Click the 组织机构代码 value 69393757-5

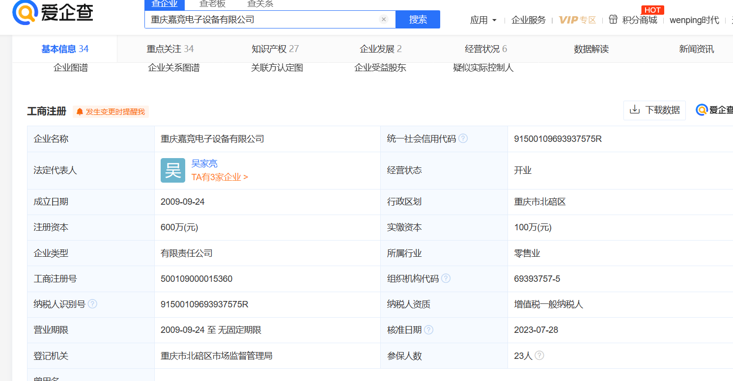tap(537, 279)
